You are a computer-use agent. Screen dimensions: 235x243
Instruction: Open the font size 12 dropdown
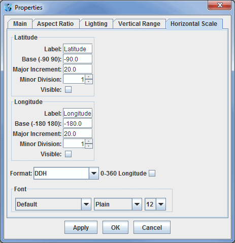tap(155, 204)
